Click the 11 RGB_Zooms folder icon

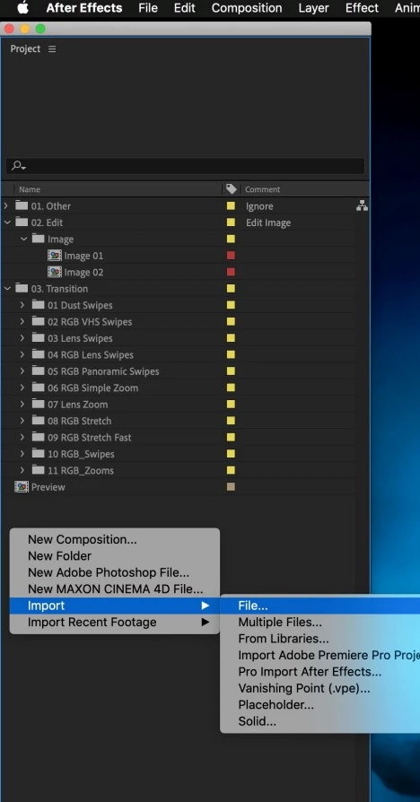tap(39, 470)
